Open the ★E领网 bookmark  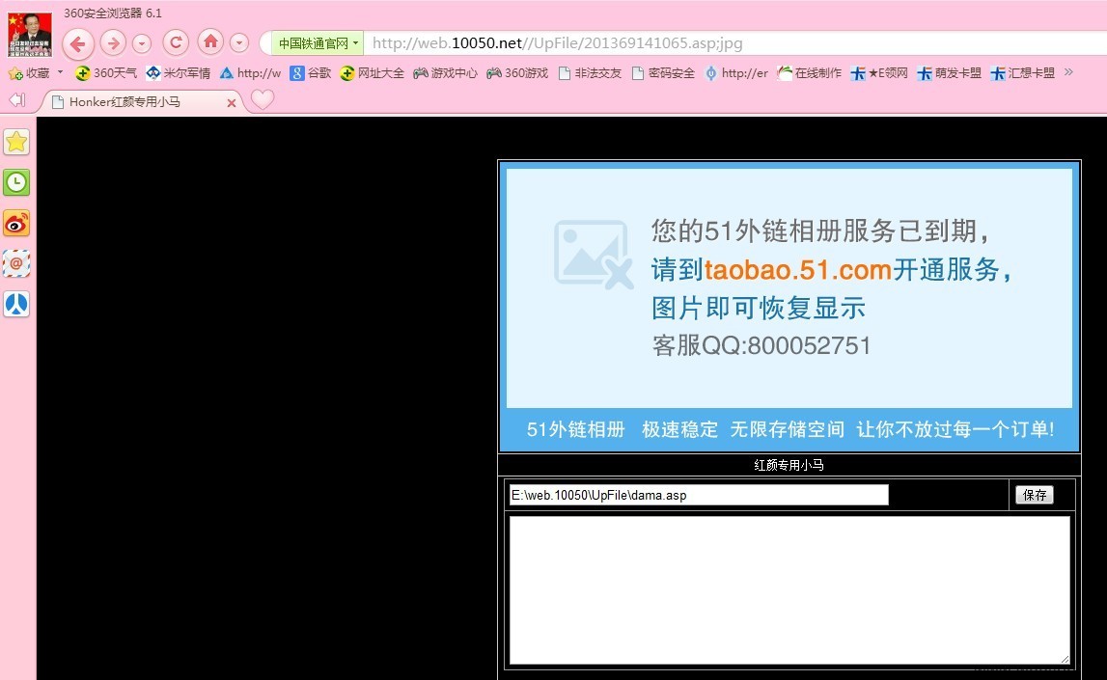(879, 72)
